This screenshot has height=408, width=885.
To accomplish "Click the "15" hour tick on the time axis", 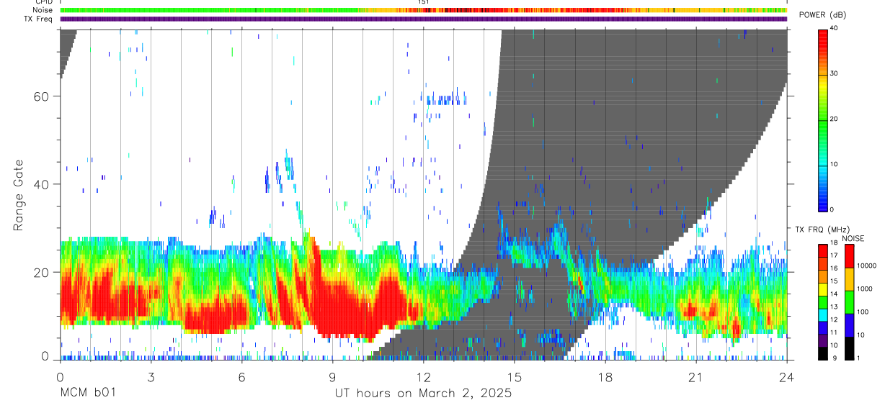I will pyautogui.click(x=515, y=376).
